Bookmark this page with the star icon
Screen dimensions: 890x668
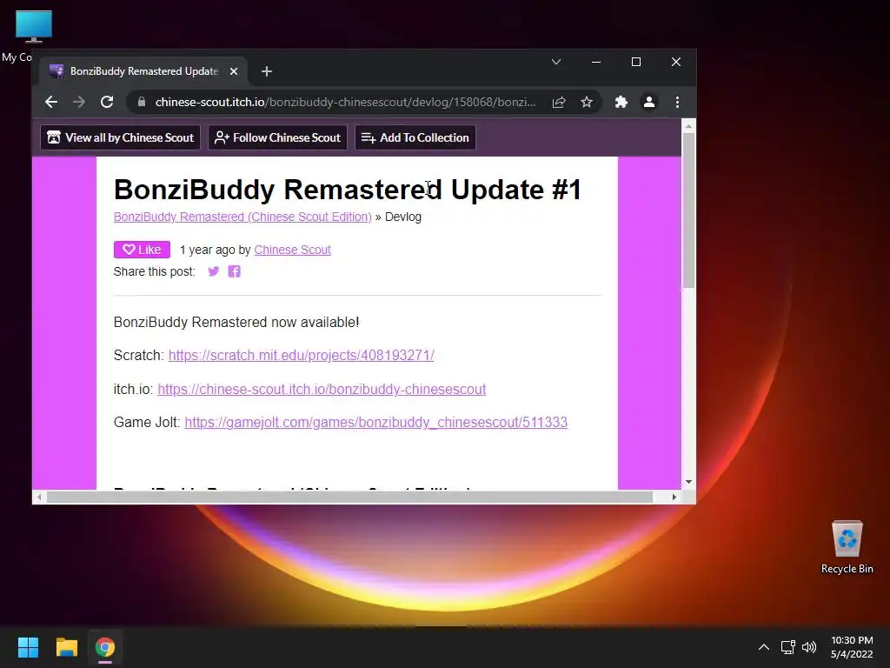[x=587, y=103]
